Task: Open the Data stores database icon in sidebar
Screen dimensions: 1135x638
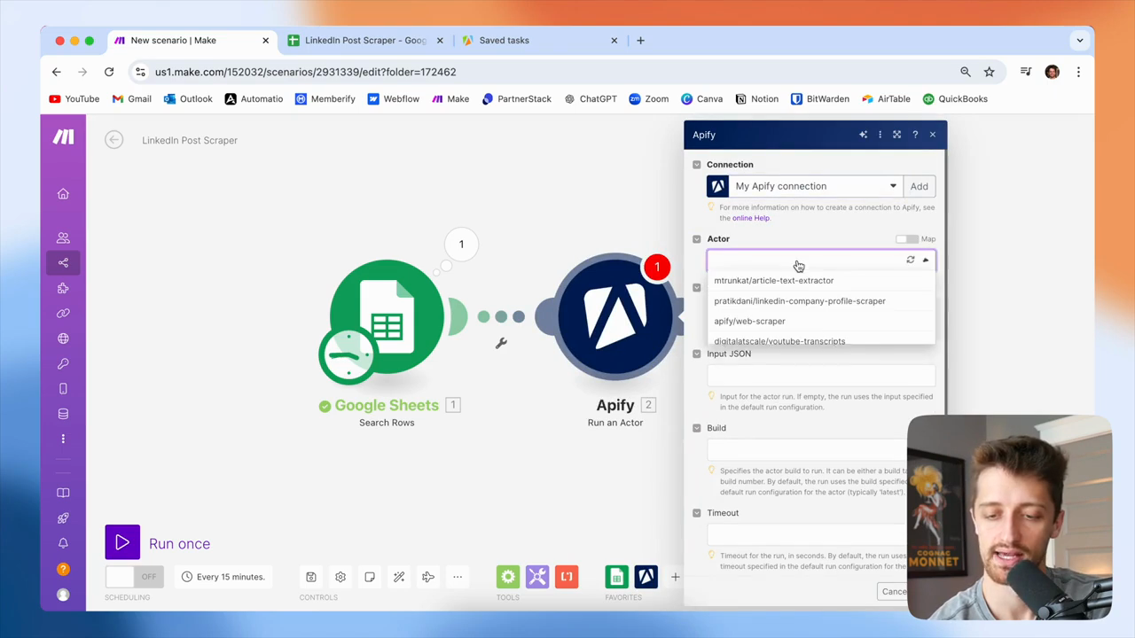Action: pos(63,414)
